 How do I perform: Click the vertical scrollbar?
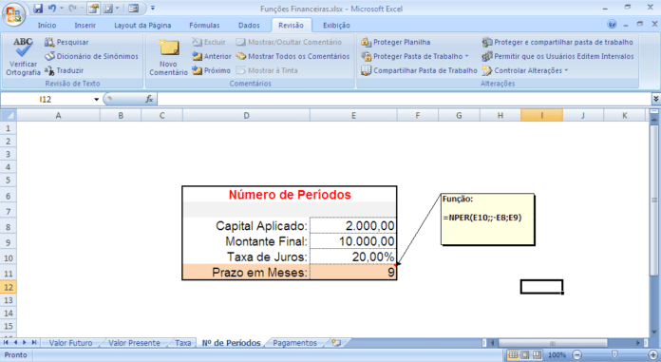[x=653, y=200]
